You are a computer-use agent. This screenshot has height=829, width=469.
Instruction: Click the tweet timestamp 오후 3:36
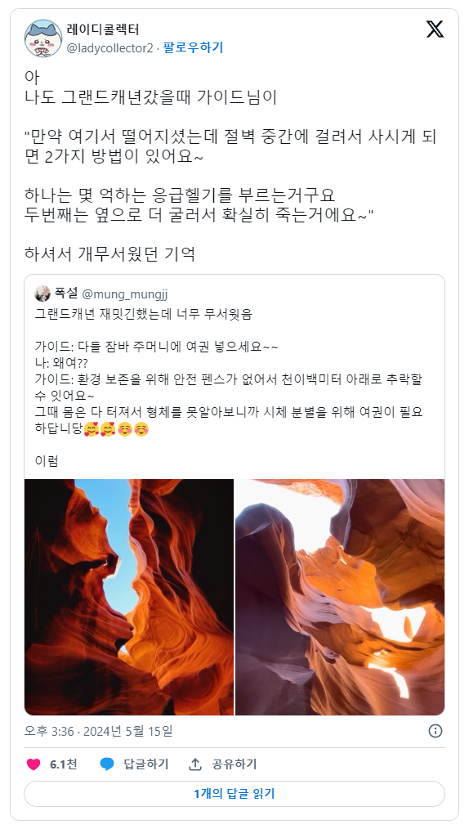(x=49, y=731)
